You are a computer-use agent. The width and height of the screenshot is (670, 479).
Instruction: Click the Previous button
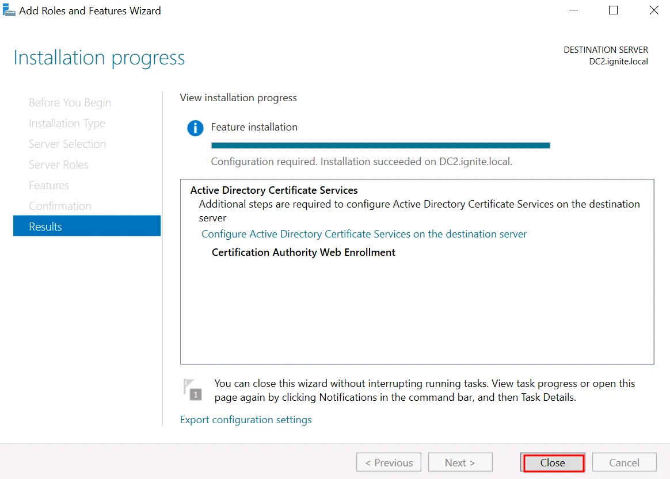tap(389, 462)
